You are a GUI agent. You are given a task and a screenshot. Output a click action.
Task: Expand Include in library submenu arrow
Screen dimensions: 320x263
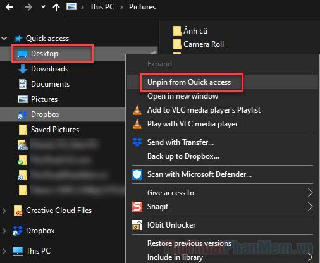pos(310,257)
